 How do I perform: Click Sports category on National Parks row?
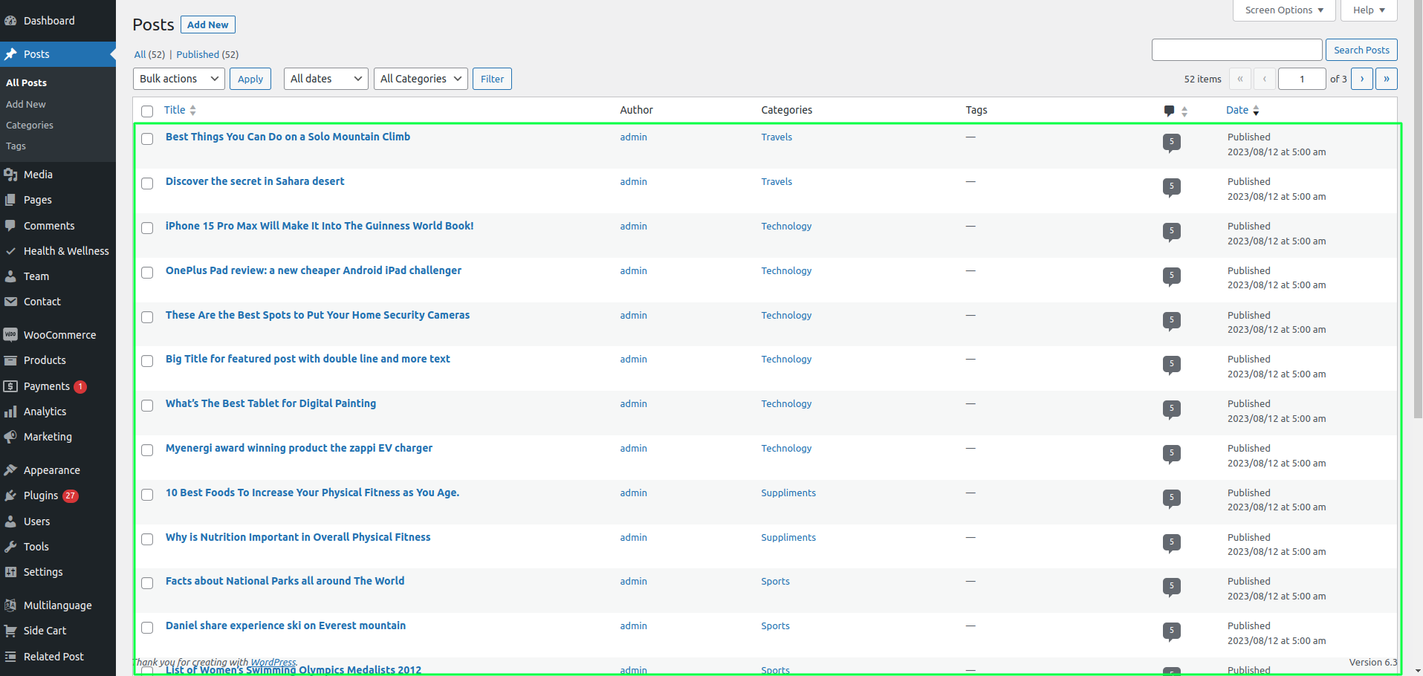[x=775, y=581]
